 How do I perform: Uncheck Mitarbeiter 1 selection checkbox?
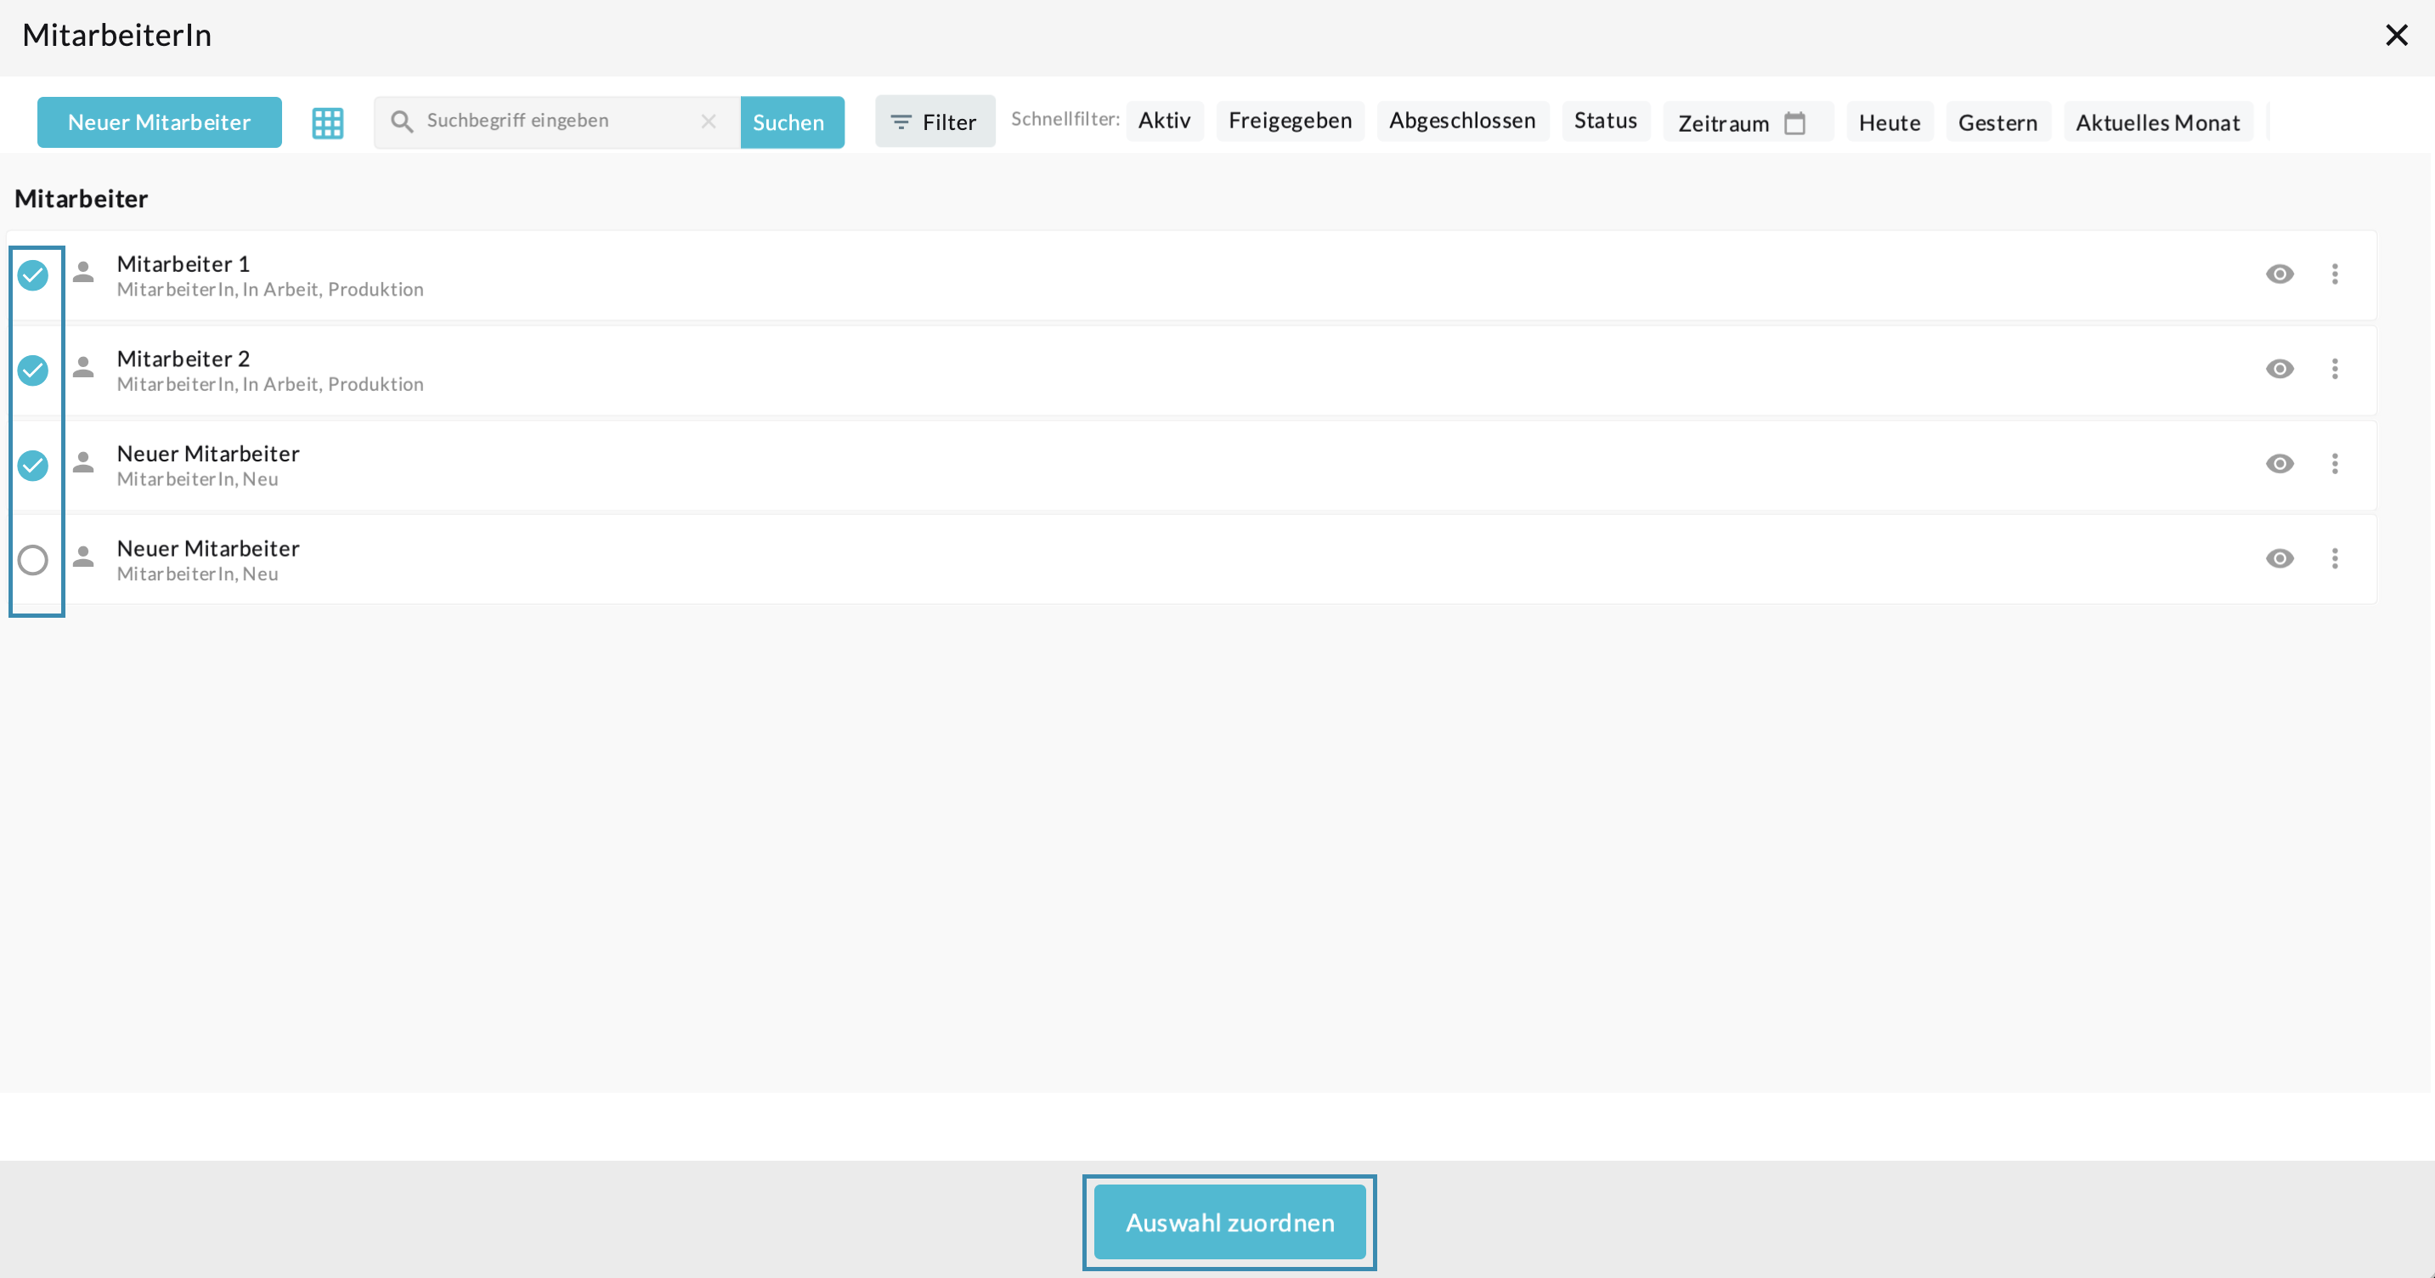(33, 275)
